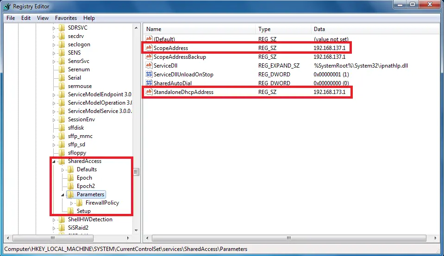This screenshot has height=256, width=444.
Task: Expand the ServiceModelEndpoint 3.0 key arrow
Action: 54,95
